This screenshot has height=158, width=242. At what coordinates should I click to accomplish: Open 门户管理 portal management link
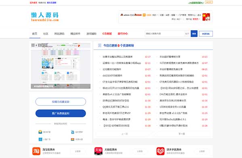tap(182, 15)
